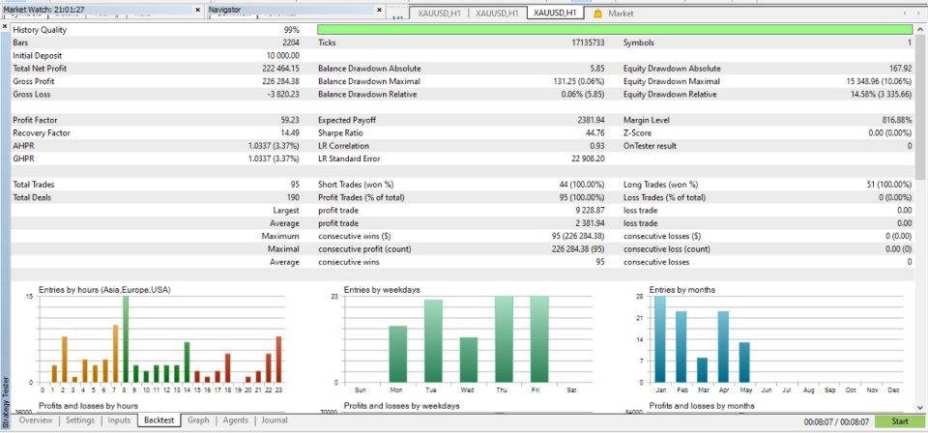928x433 pixels.
Task: Click the elapsed time 00:08:07 / 00:08:07
Action: tap(836, 422)
